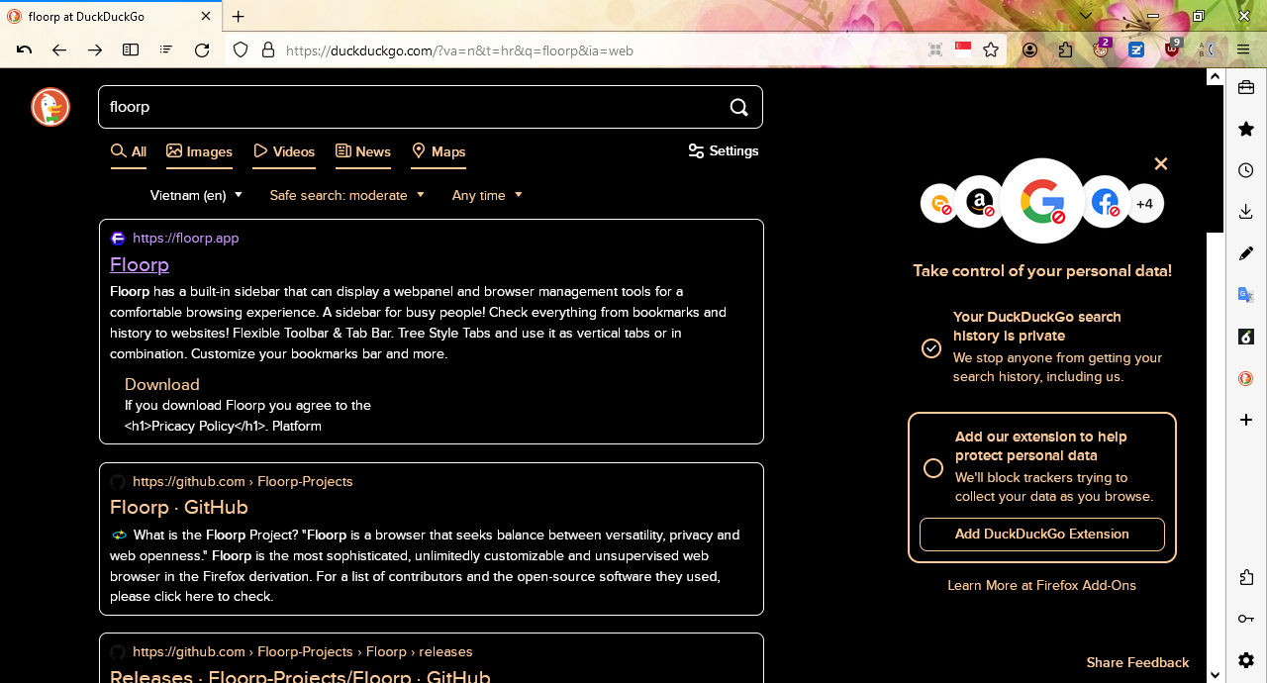Switch to the Images tab

199,151
